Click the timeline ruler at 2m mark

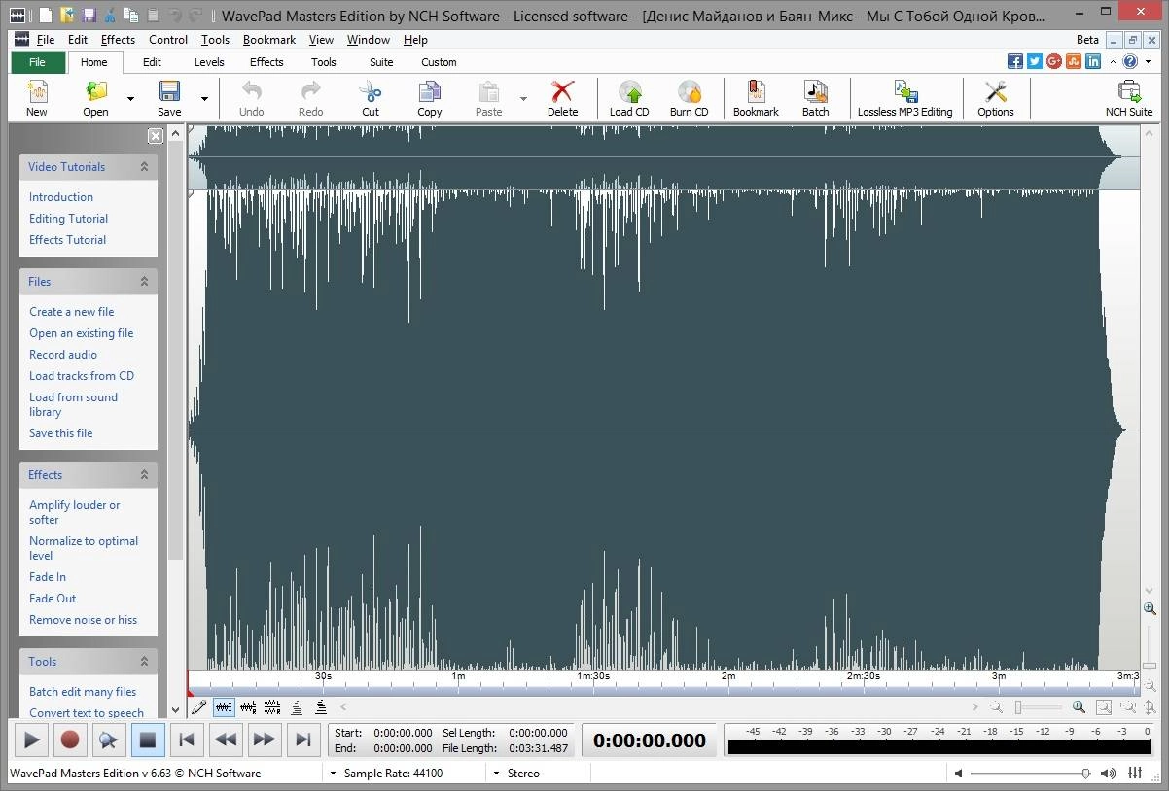pos(727,676)
